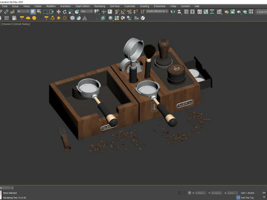Toggle the Angle Snap button
This screenshot has width=267, height=200.
click(123, 12)
